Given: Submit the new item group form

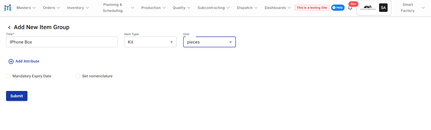Looking at the screenshot, I should (17, 96).
